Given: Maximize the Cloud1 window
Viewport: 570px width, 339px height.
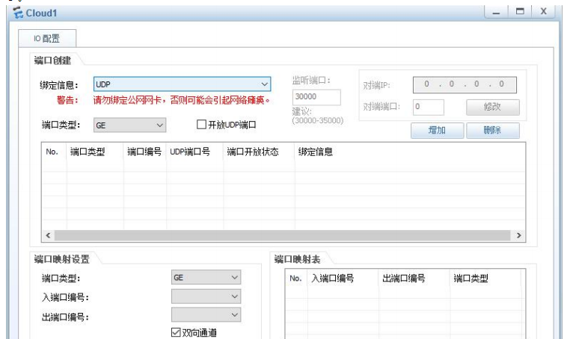Looking at the screenshot, I should coord(520,12).
